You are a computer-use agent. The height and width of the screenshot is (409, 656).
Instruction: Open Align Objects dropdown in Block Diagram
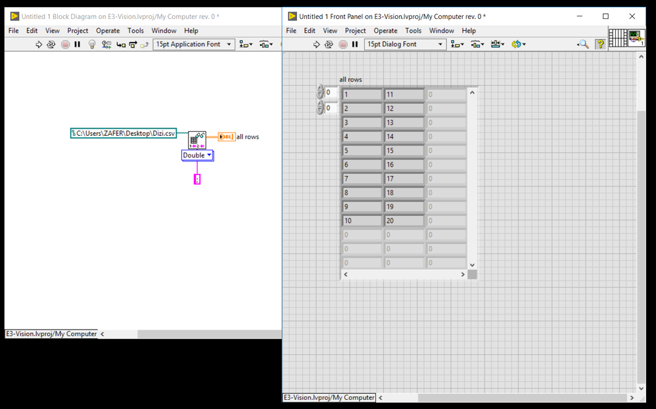pos(246,44)
